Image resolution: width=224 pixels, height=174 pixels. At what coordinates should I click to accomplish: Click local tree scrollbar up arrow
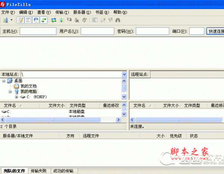point(124,81)
